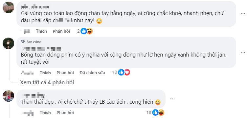The image size is (247, 118).
Task: Click the laughing reaction icon on the first comment
Action: click(89, 31)
